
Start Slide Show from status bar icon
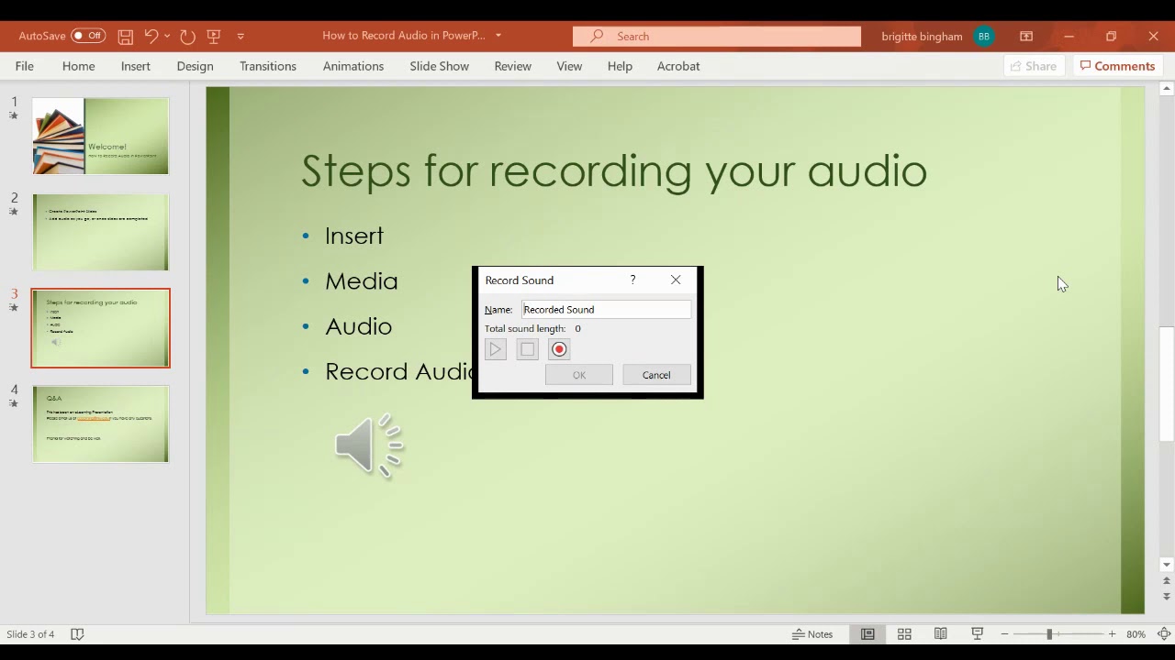[x=978, y=634]
